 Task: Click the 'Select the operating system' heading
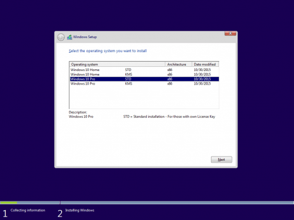pyautogui.click(x=108, y=51)
